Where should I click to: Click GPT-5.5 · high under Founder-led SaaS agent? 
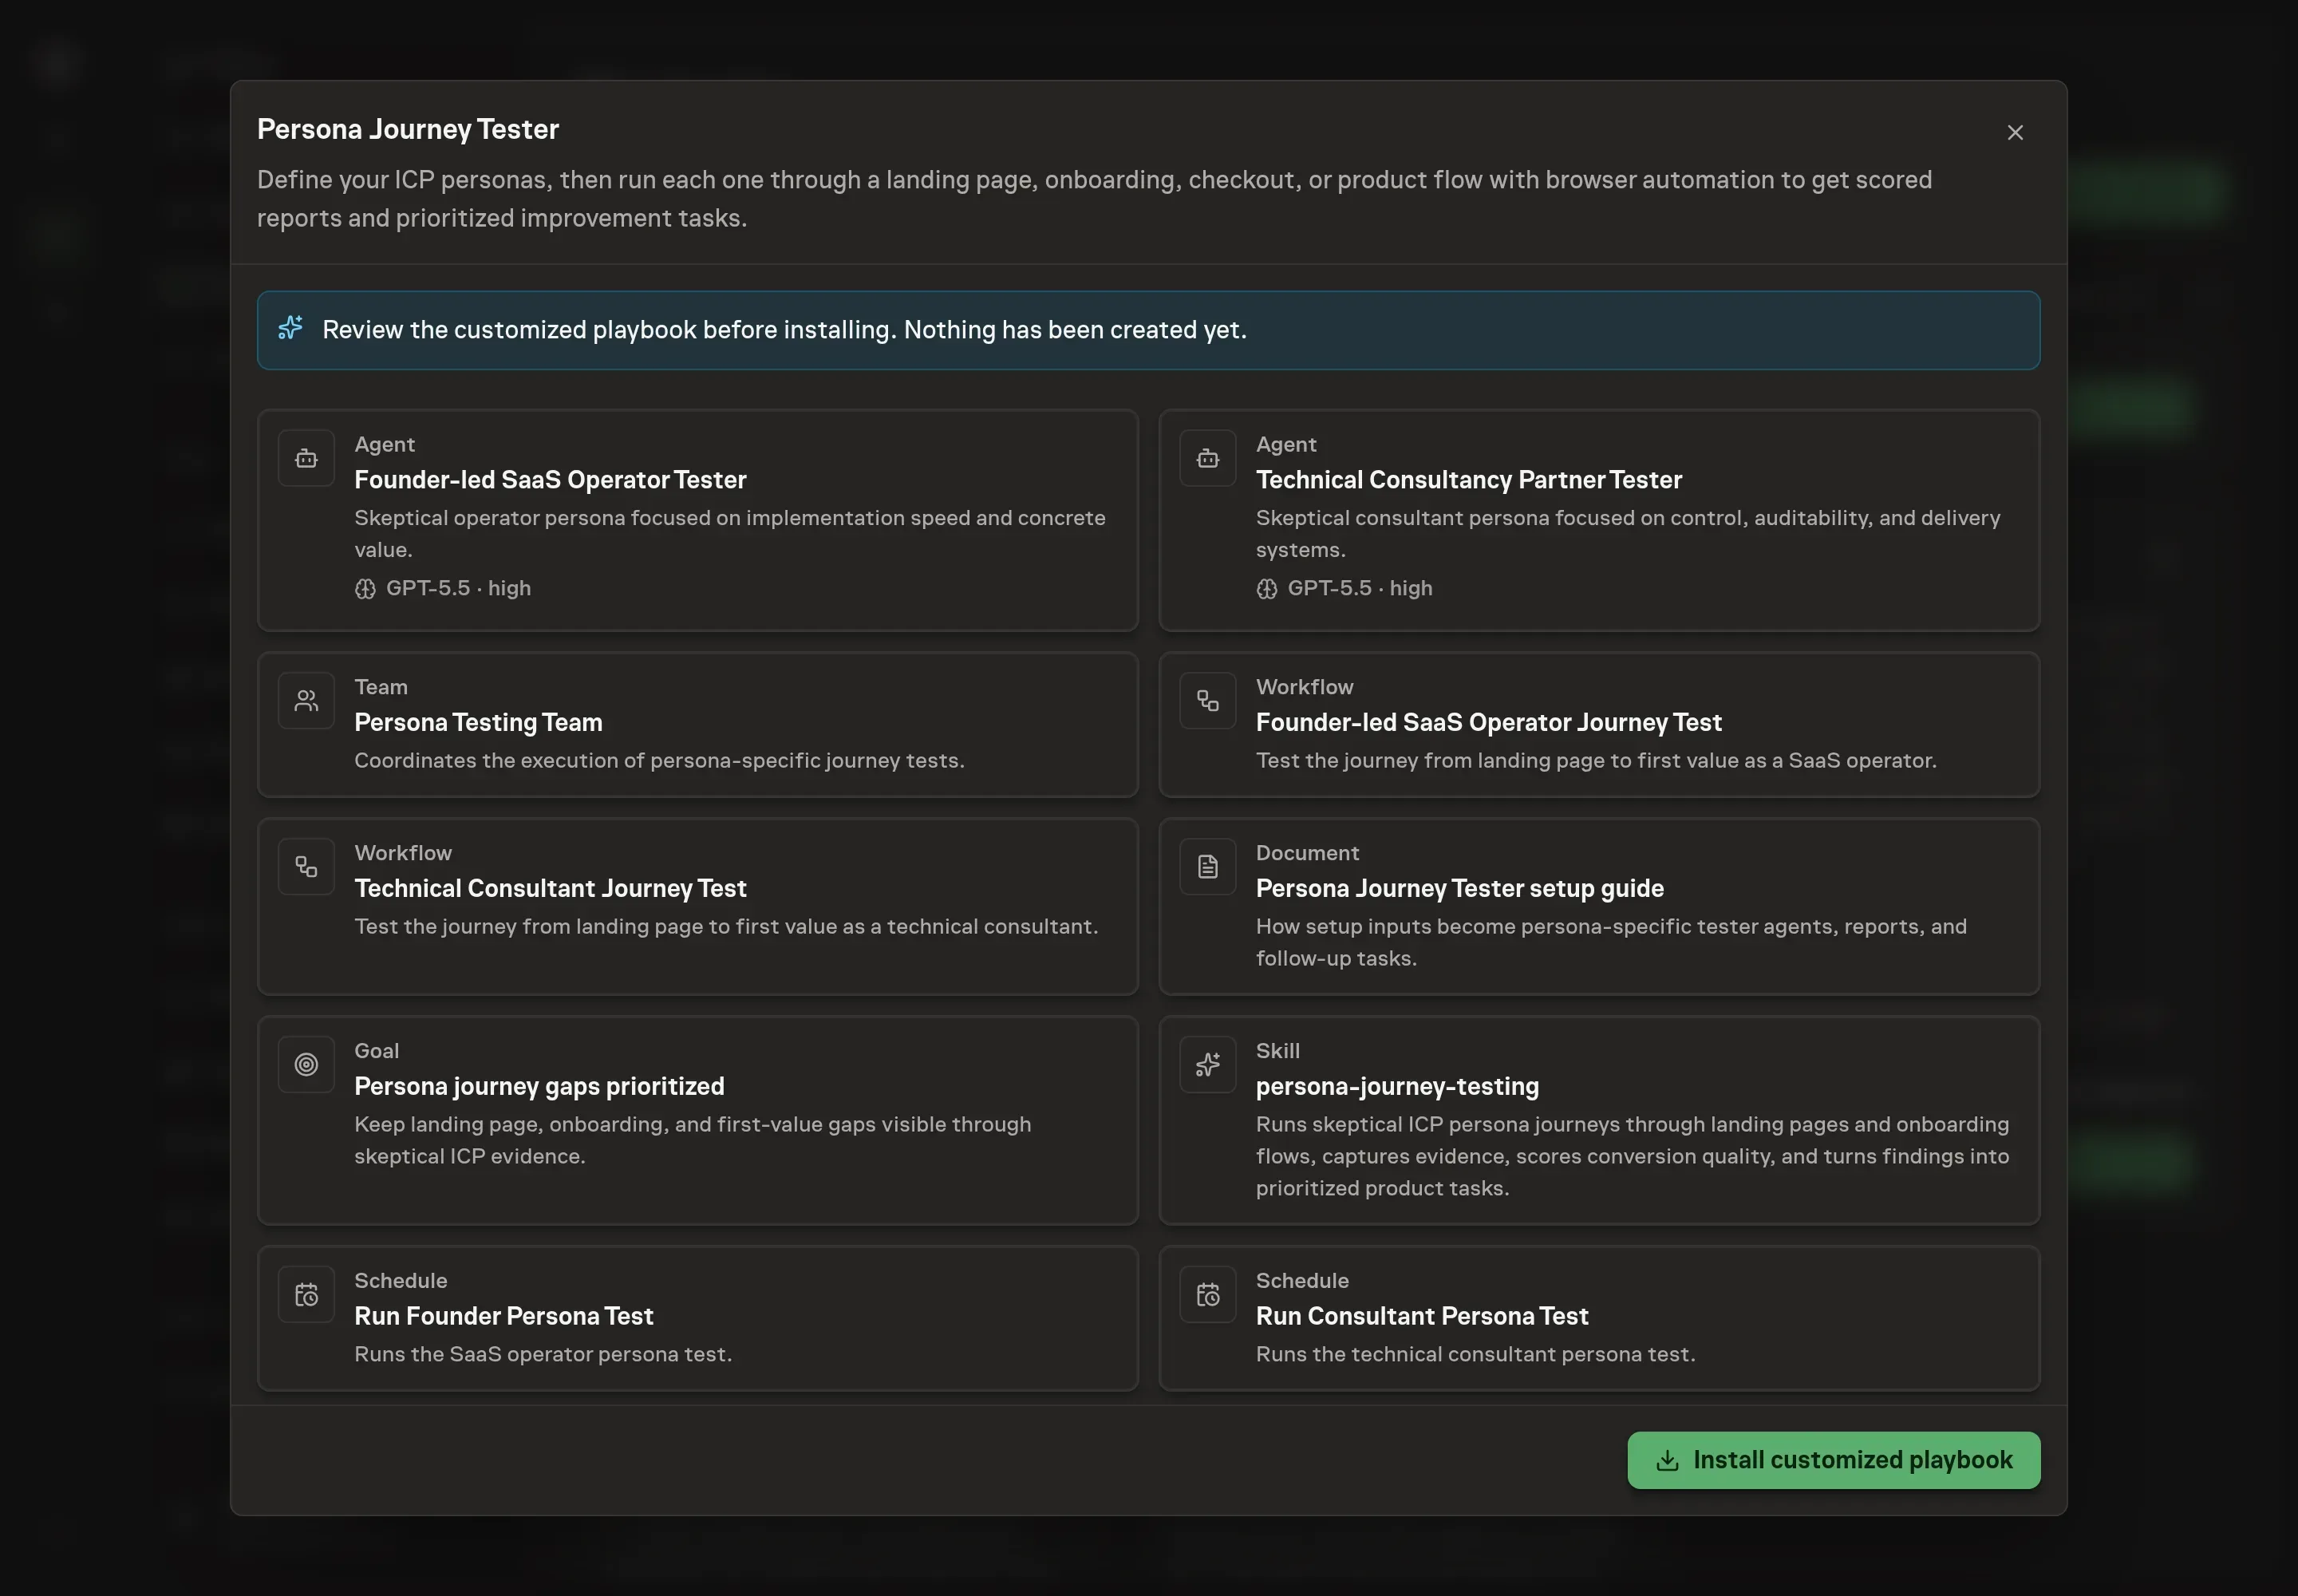(x=458, y=588)
